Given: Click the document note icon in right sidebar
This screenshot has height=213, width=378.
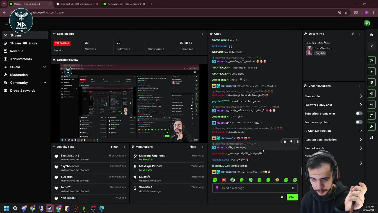Looking at the screenshot, I should [x=372, y=83].
